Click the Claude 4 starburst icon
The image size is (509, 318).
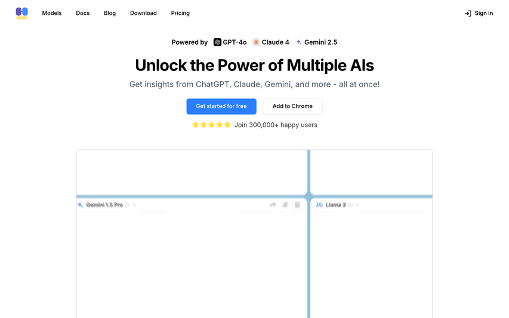[256, 42]
